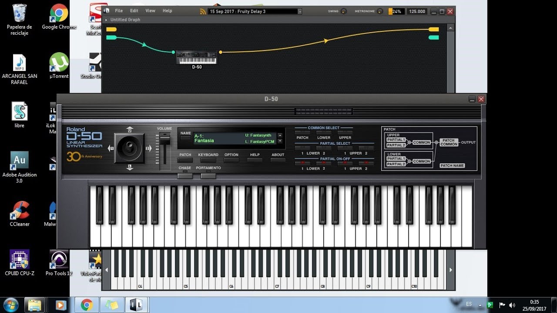The image size is (557, 313).
Task: Click the OPTION button
Action: tap(232, 160)
